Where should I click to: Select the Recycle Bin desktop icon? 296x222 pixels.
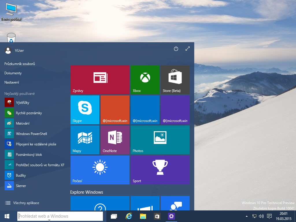[x=11, y=38]
